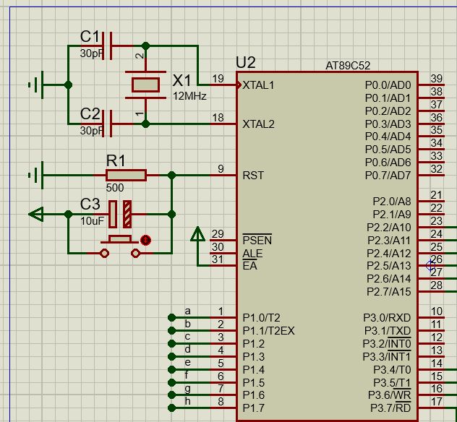
Task: Click the P1.7 pin label
Action: (x=254, y=408)
